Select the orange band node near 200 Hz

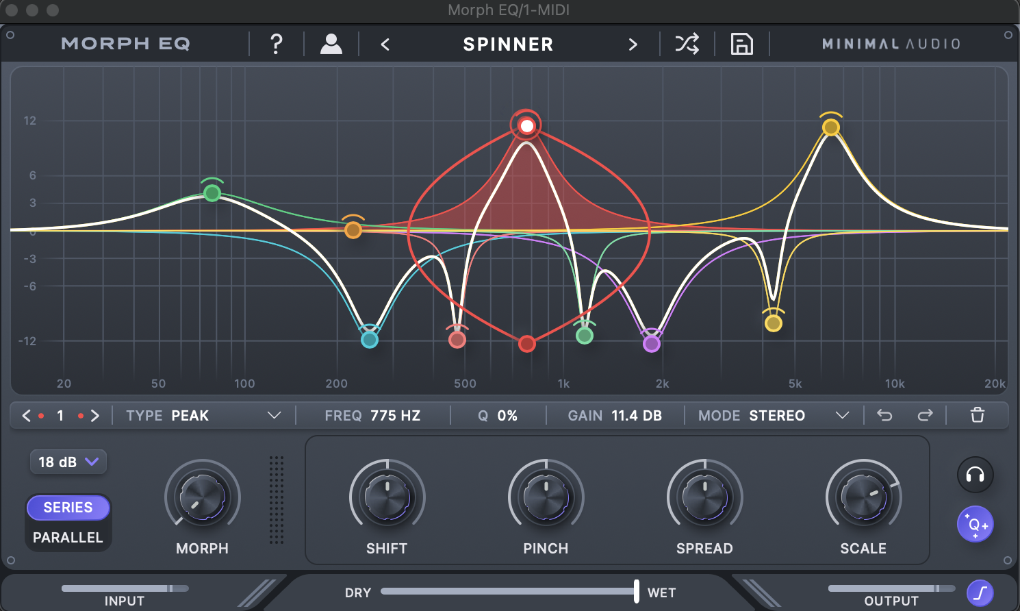click(353, 229)
